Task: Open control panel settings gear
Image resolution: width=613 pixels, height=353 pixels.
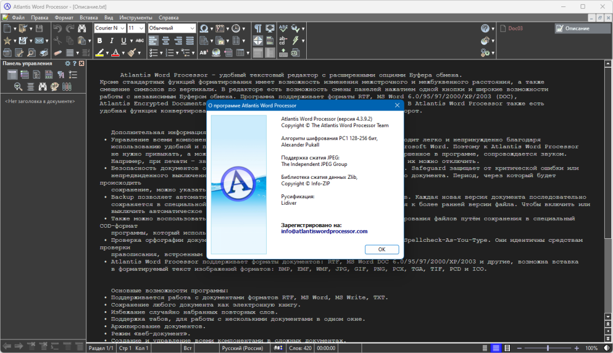Action: [67, 64]
